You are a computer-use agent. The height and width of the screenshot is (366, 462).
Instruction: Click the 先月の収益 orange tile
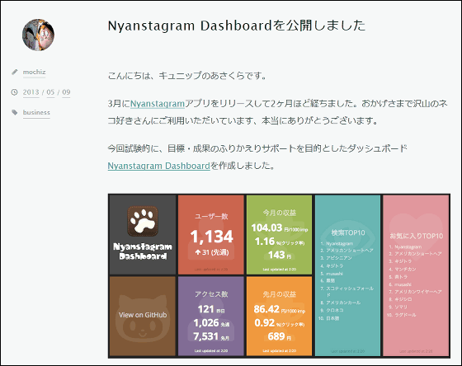click(x=279, y=317)
